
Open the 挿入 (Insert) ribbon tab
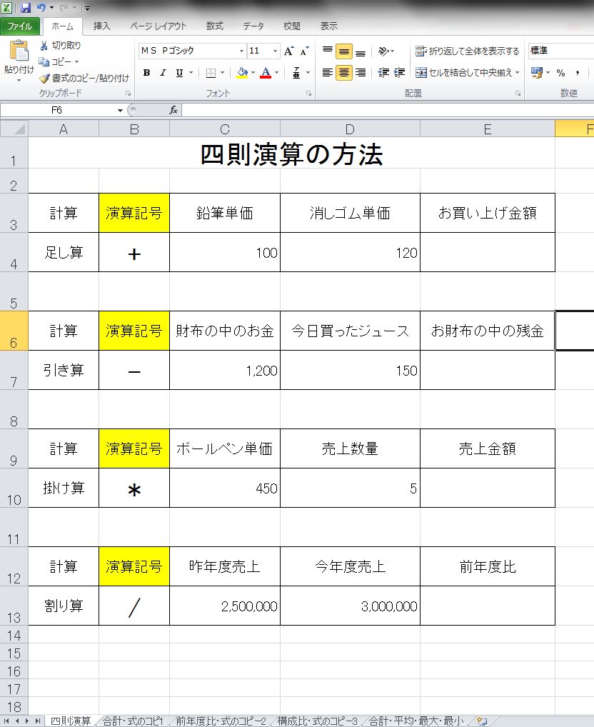click(x=102, y=26)
